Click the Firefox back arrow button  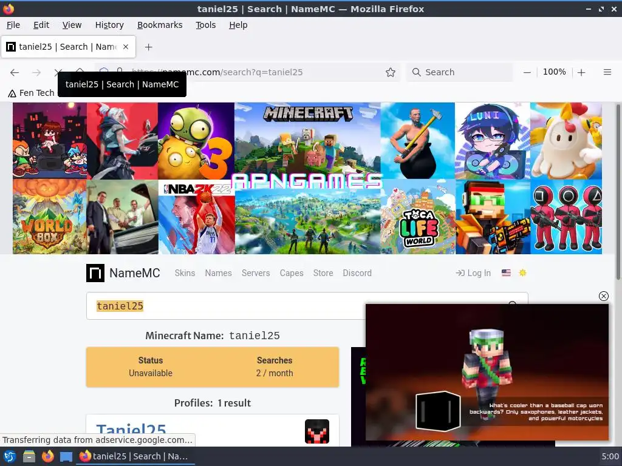[15, 72]
